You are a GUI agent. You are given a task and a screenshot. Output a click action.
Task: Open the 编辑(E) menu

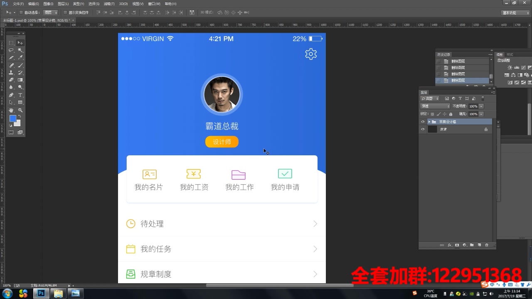coord(33,4)
